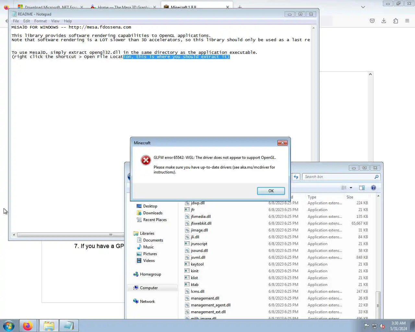Open Firefox from the taskbar

[x=28, y=326]
